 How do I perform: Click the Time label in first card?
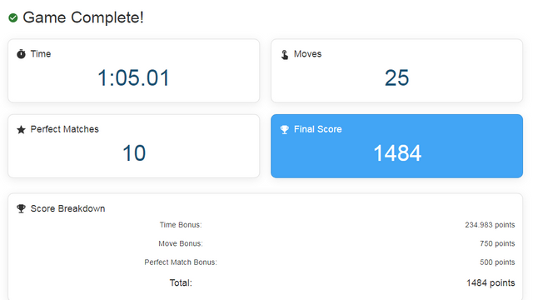click(x=41, y=54)
